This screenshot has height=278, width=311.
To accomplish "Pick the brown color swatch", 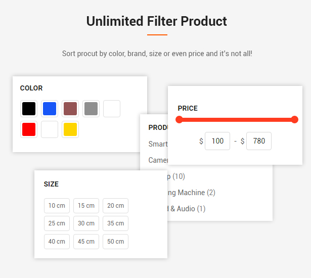I will pyautogui.click(x=70, y=109).
